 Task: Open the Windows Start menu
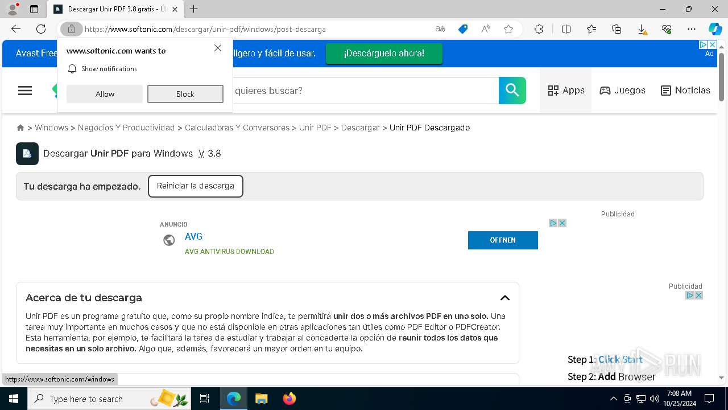(14, 399)
